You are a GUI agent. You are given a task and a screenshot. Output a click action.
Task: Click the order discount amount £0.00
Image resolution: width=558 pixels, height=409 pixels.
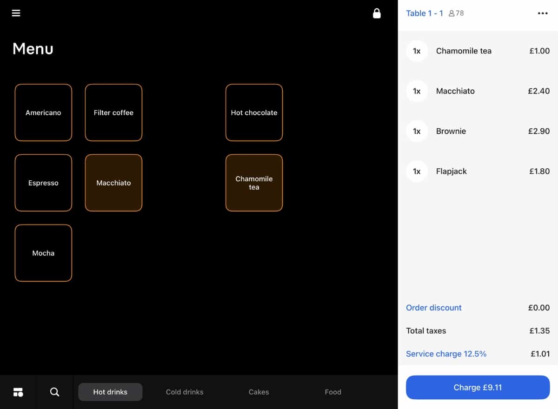(539, 308)
